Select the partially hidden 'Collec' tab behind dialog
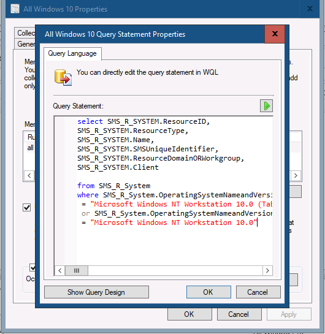 [x=26, y=33]
